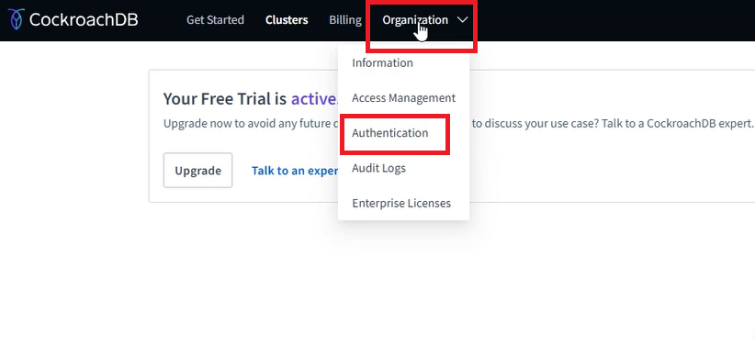Click "Talk to a CockroachDB expert." text
755x346 pixels.
700,123
